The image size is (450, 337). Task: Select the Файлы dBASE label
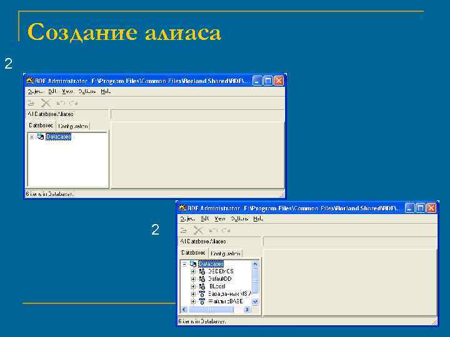(226, 301)
